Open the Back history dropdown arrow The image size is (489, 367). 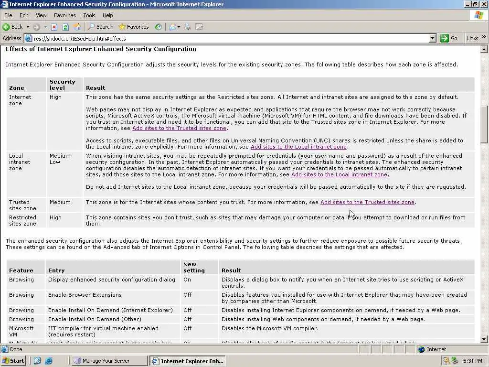pos(28,27)
